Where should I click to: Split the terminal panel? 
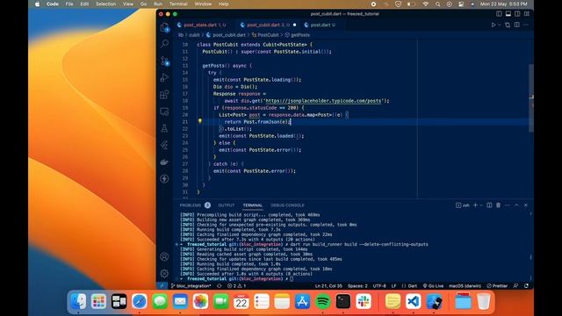coord(489,205)
